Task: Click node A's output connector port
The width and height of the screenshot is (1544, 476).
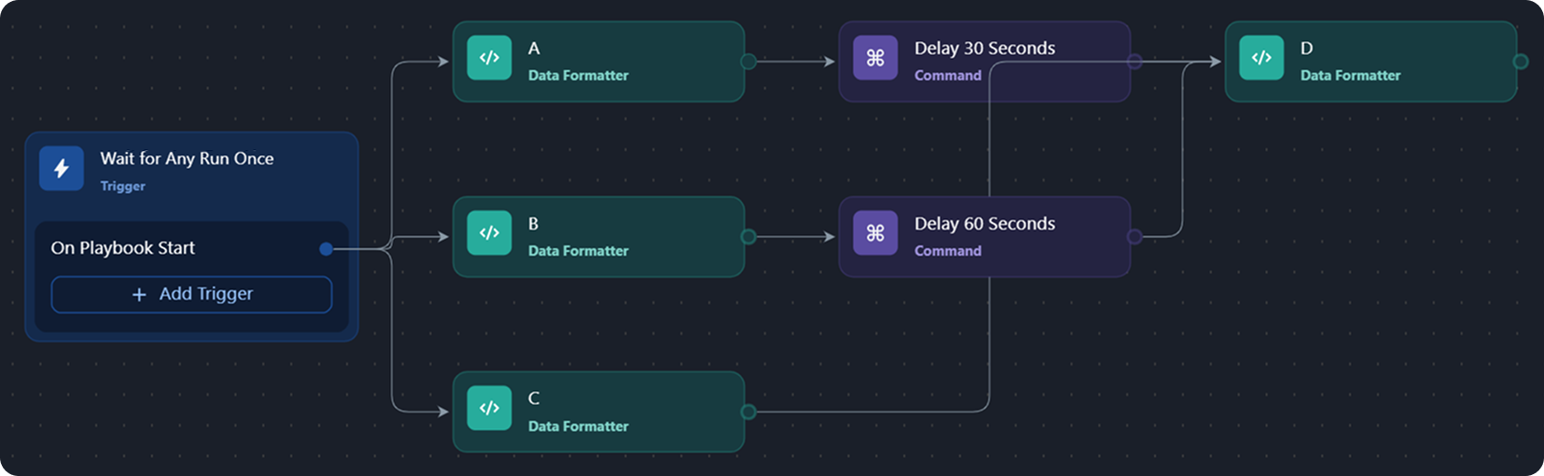Action: (x=749, y=62)
